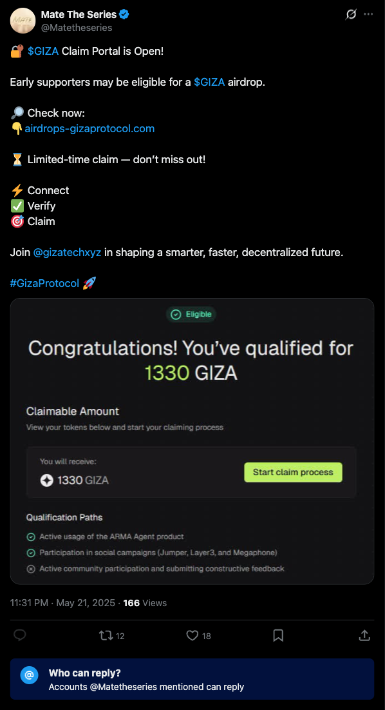Click the social campaigns participation checkmark

coord(31,553)
